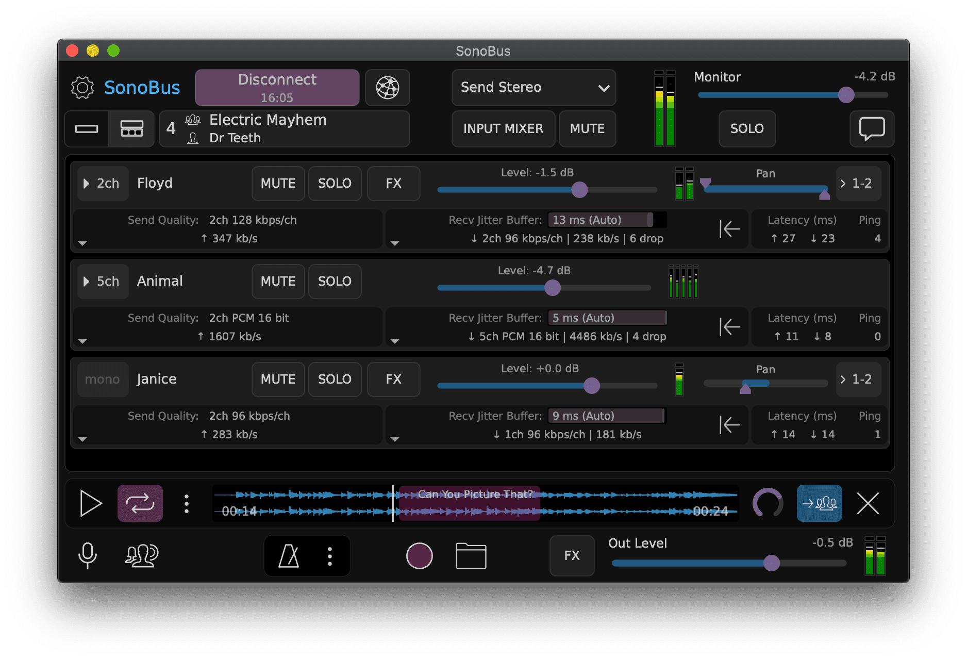Click the Disconnect button
The image size is (967, 659).
point(277,87)
